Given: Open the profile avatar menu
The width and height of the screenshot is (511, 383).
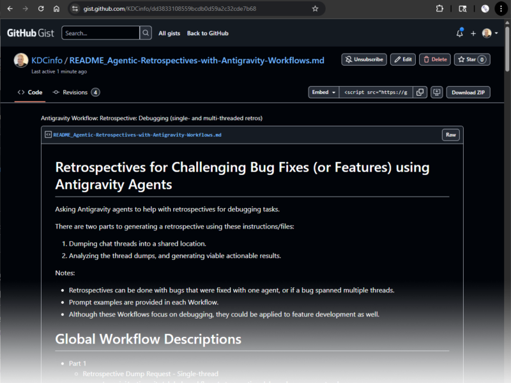Looking at the screenshot, I should pos(487,33).
